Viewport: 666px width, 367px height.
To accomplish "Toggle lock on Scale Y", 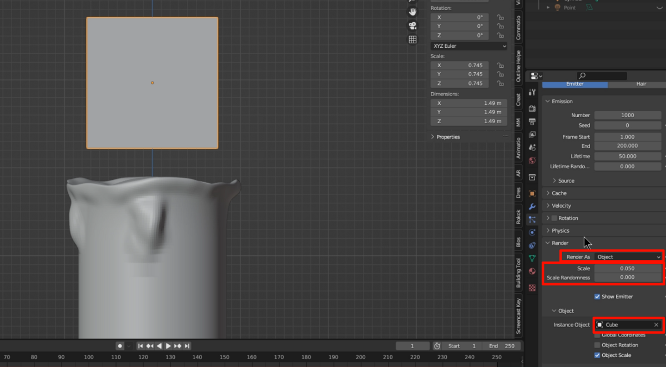I will (500, 74).
